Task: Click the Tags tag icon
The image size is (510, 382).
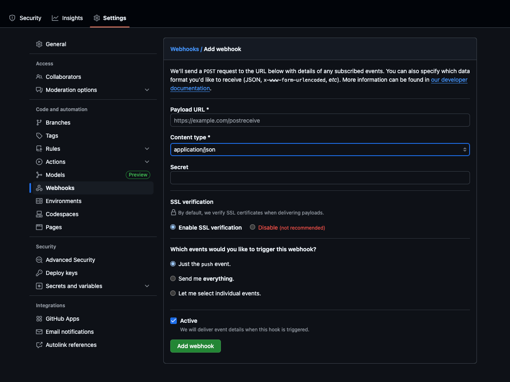Action: (x=39, y=136)
